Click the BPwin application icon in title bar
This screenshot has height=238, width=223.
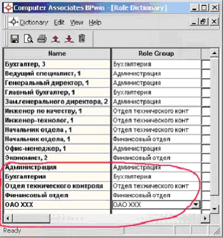pos(8,8)
